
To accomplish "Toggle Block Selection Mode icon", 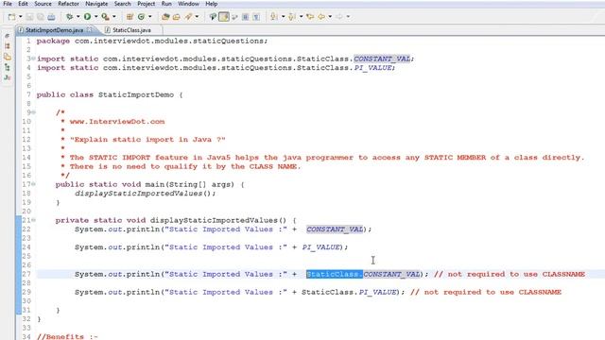I will pyautogui.click(x=245, y=17).
